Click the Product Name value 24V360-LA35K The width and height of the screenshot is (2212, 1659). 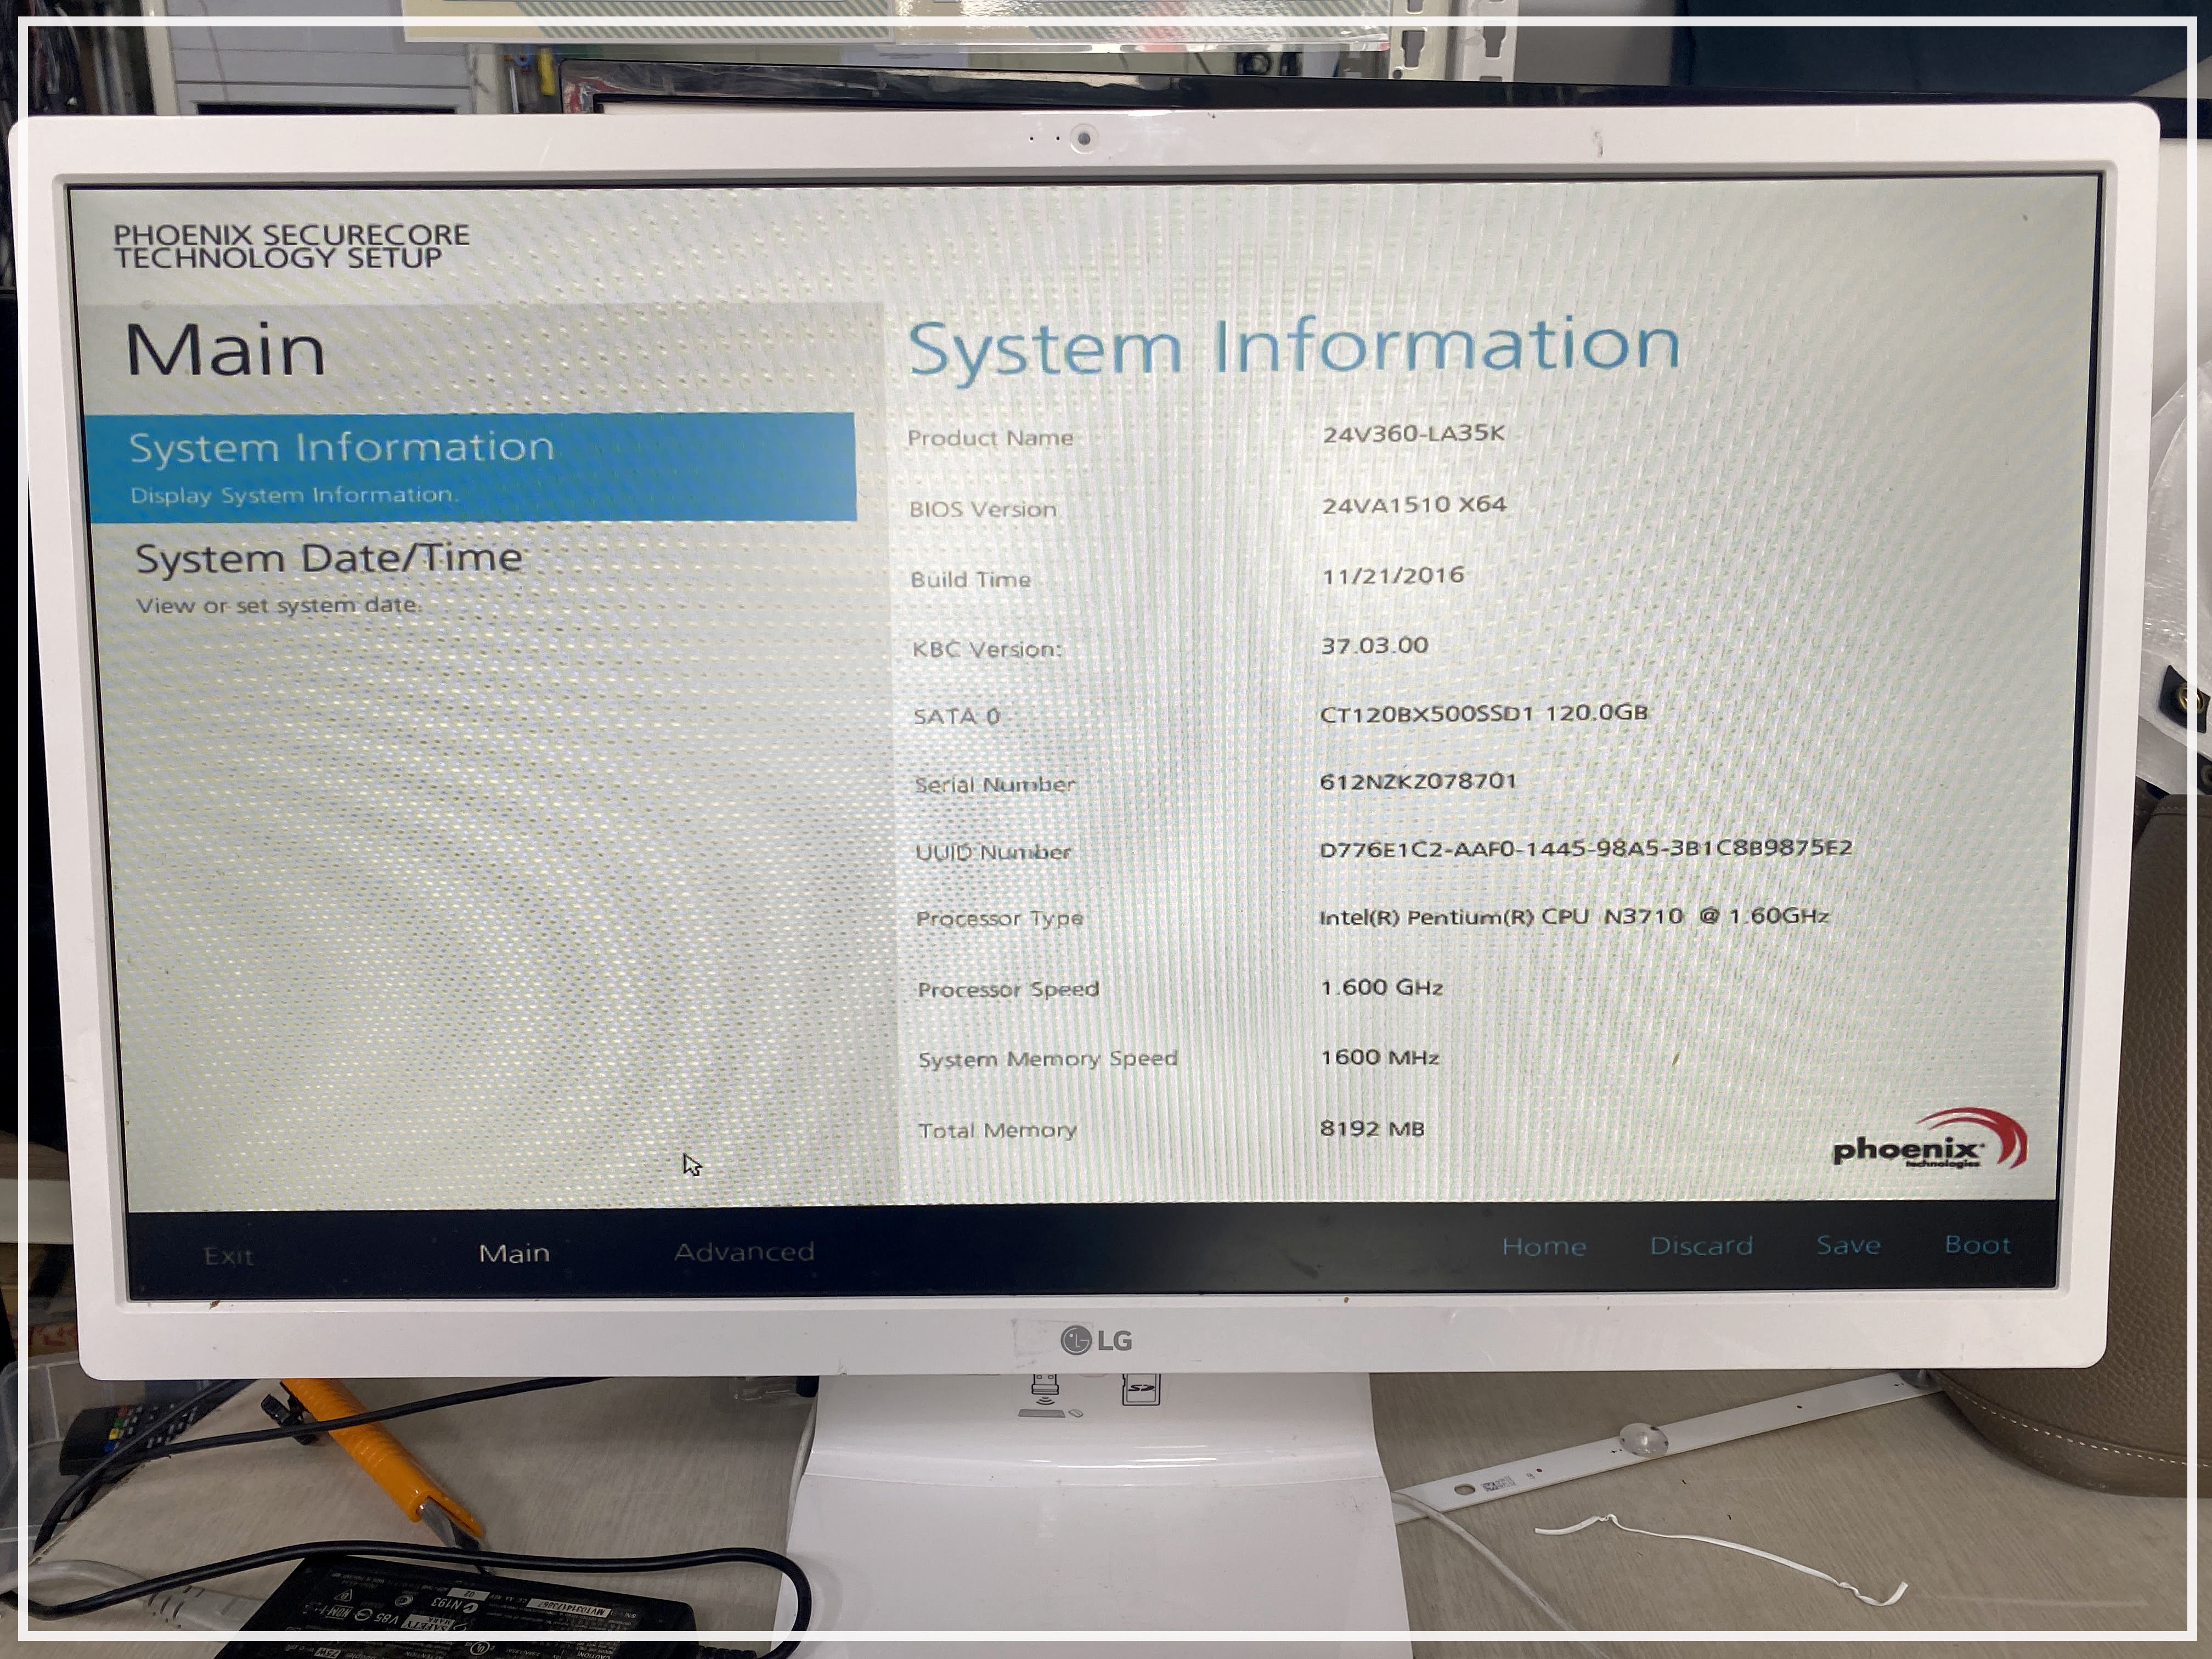[x=1413, y=434]
